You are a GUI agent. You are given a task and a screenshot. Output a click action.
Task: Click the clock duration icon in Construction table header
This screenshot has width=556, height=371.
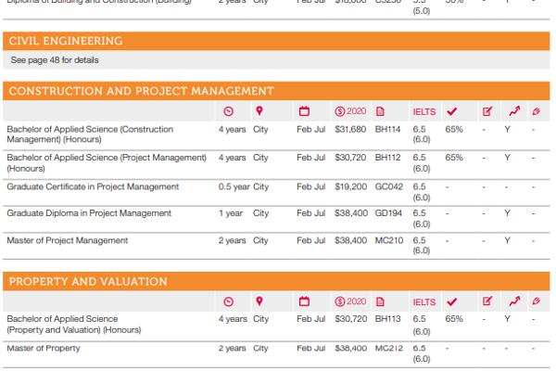tap(229, 111)
